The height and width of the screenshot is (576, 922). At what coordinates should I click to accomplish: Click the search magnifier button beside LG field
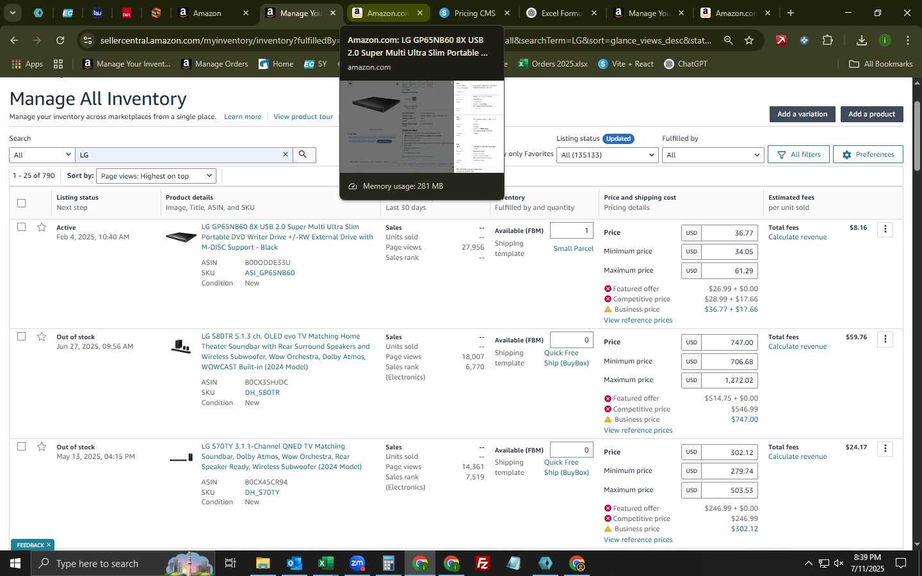pyautogui.click(x=304, y=155)
